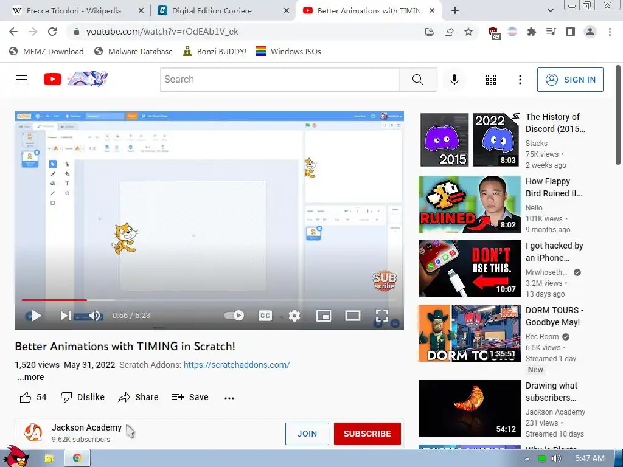Viewport: 623px width, 467px height.
Task: Open DORM TOURS Goodbye May video
Action: [470, 333]
